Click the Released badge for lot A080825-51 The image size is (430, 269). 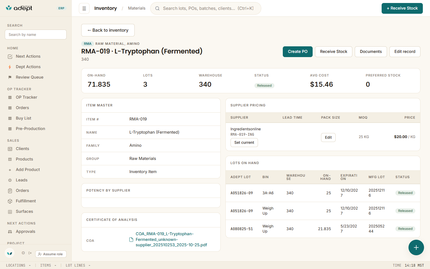pyautogui.click(x=405, y=229)
